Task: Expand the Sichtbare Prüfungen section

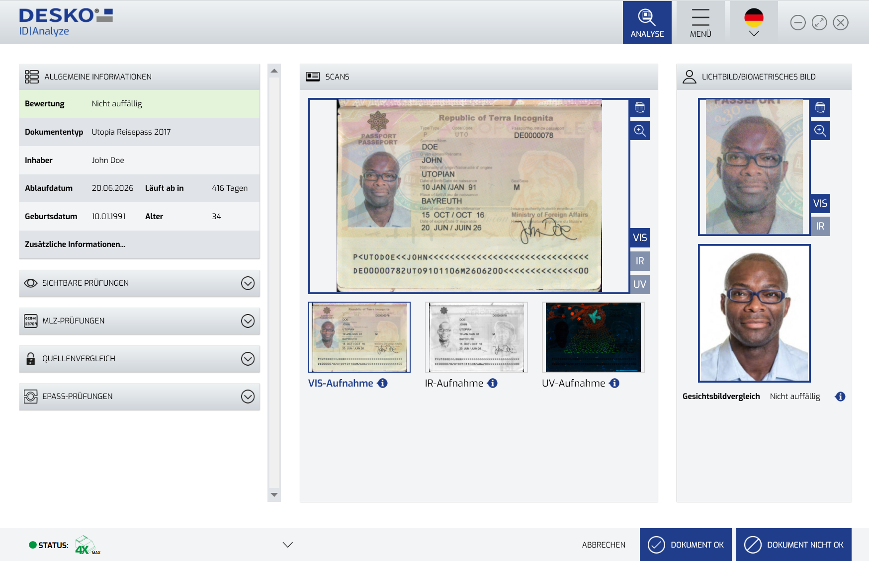Action: point(248,283)
